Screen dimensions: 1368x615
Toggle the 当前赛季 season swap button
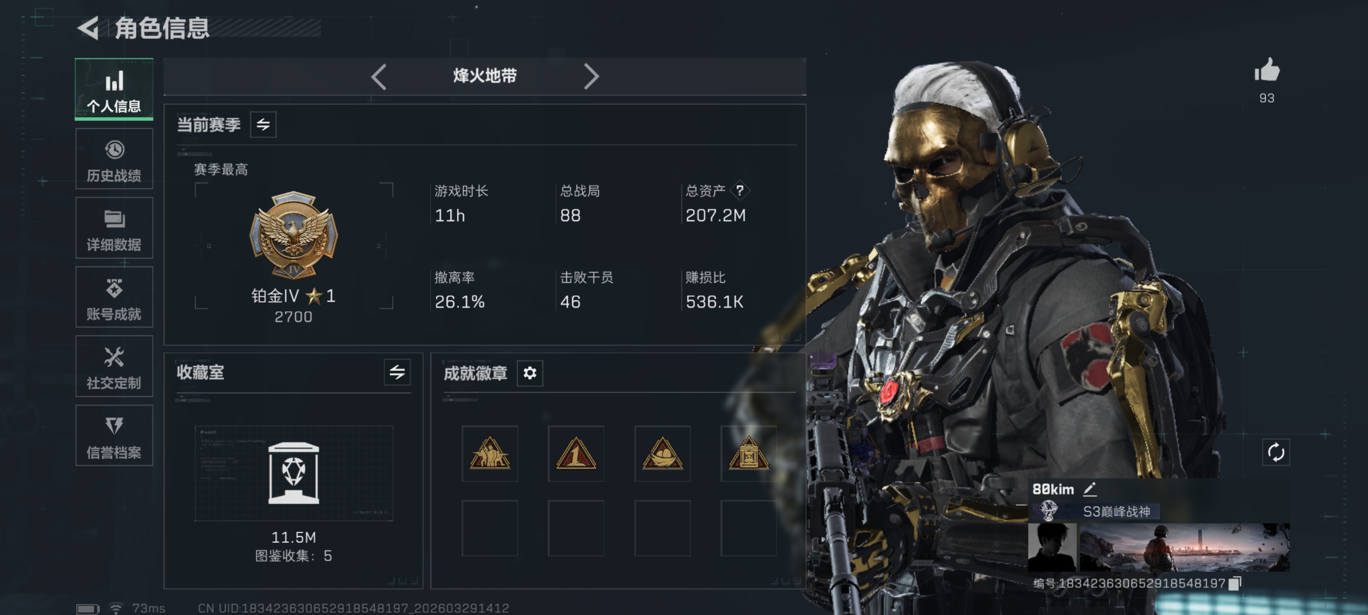263,125
